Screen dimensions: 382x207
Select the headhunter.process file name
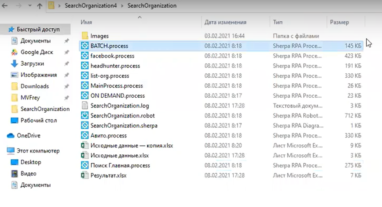coord(115,66)
